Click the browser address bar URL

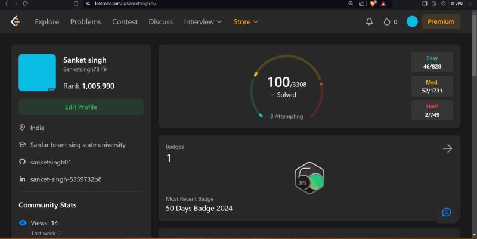point(126,4)
